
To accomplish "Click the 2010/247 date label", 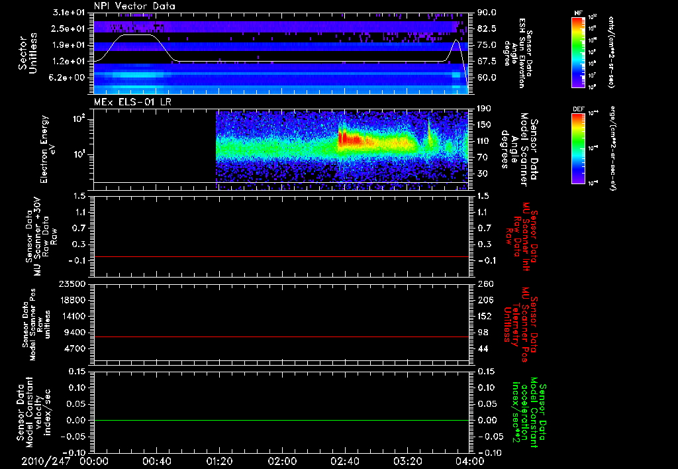I will [x=46, y=461].
